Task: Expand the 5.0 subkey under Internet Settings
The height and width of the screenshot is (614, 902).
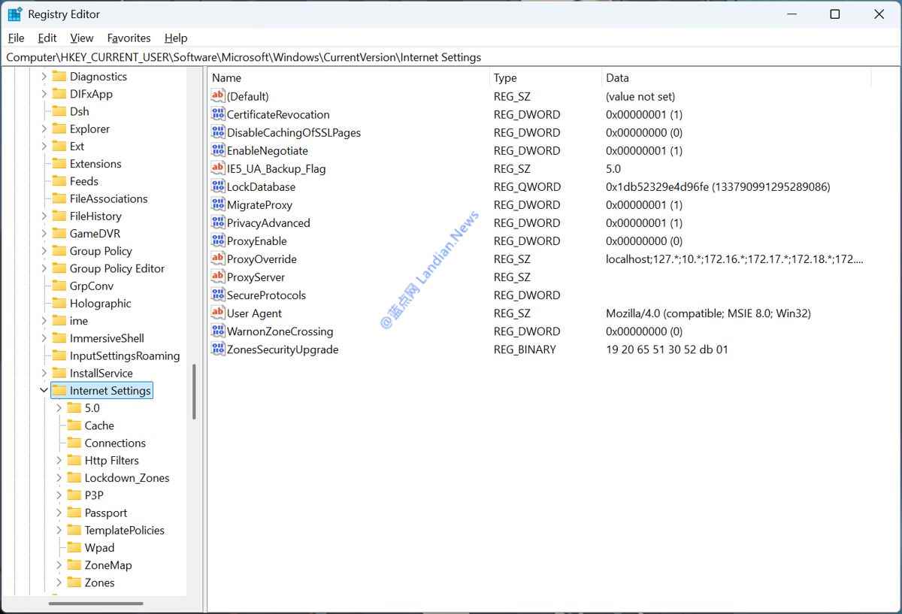Action: click(58, 407)
